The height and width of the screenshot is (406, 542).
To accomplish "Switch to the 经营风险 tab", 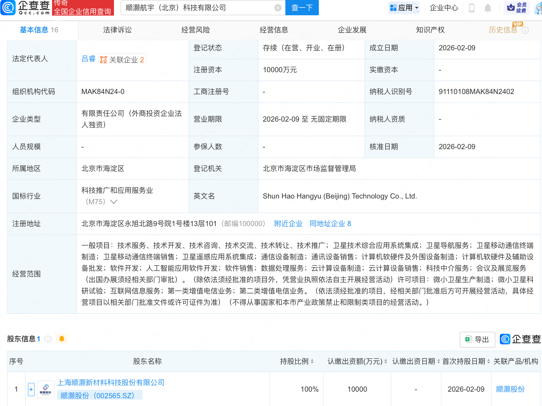I will coord(196,30).
